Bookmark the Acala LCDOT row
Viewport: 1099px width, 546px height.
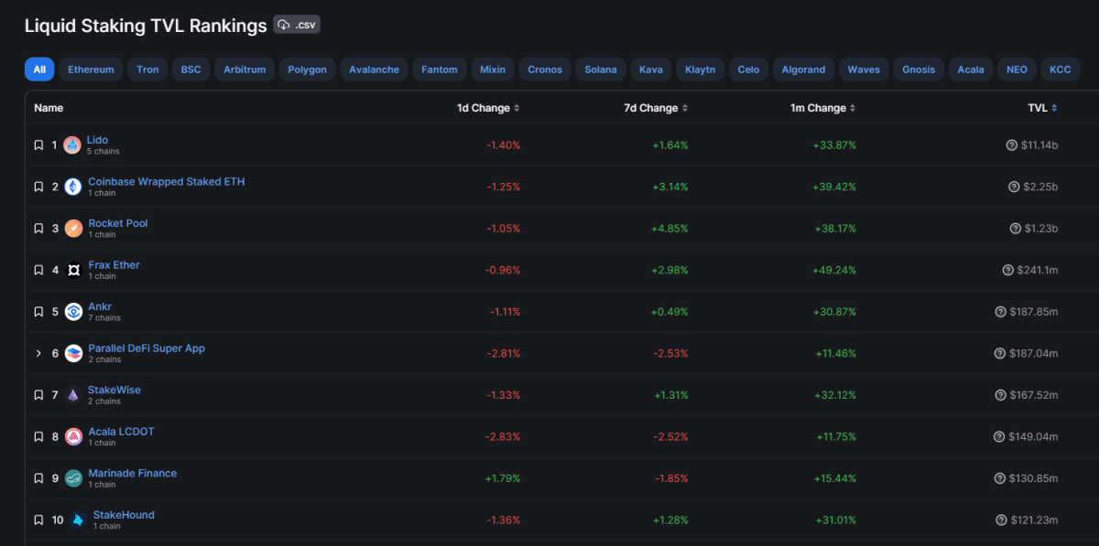coord(38,437)
